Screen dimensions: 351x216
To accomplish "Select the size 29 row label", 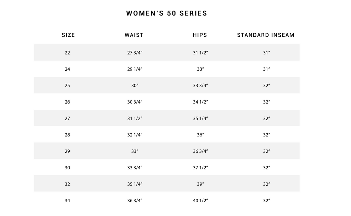I will (x=68, y=151).
